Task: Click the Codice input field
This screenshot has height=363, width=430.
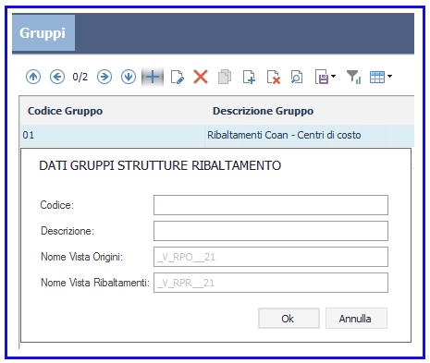Action: click(x=271, y=205)
